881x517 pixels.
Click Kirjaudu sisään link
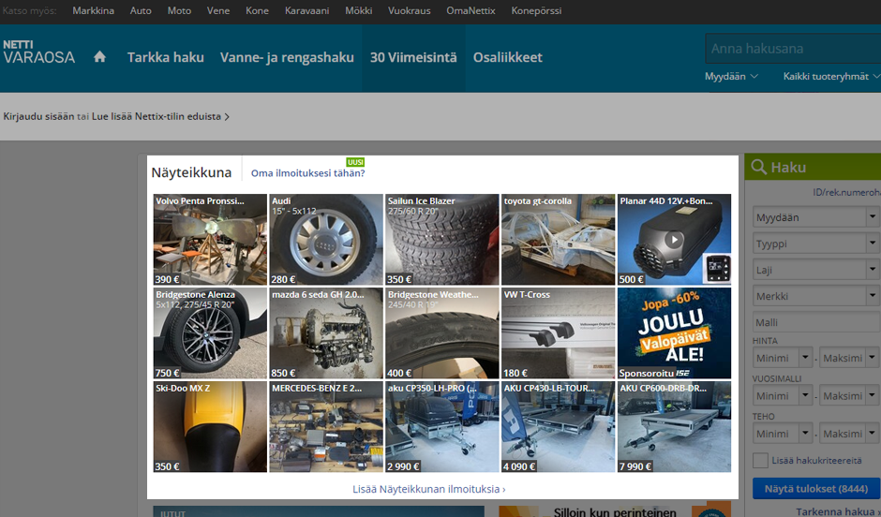[38, 116]
